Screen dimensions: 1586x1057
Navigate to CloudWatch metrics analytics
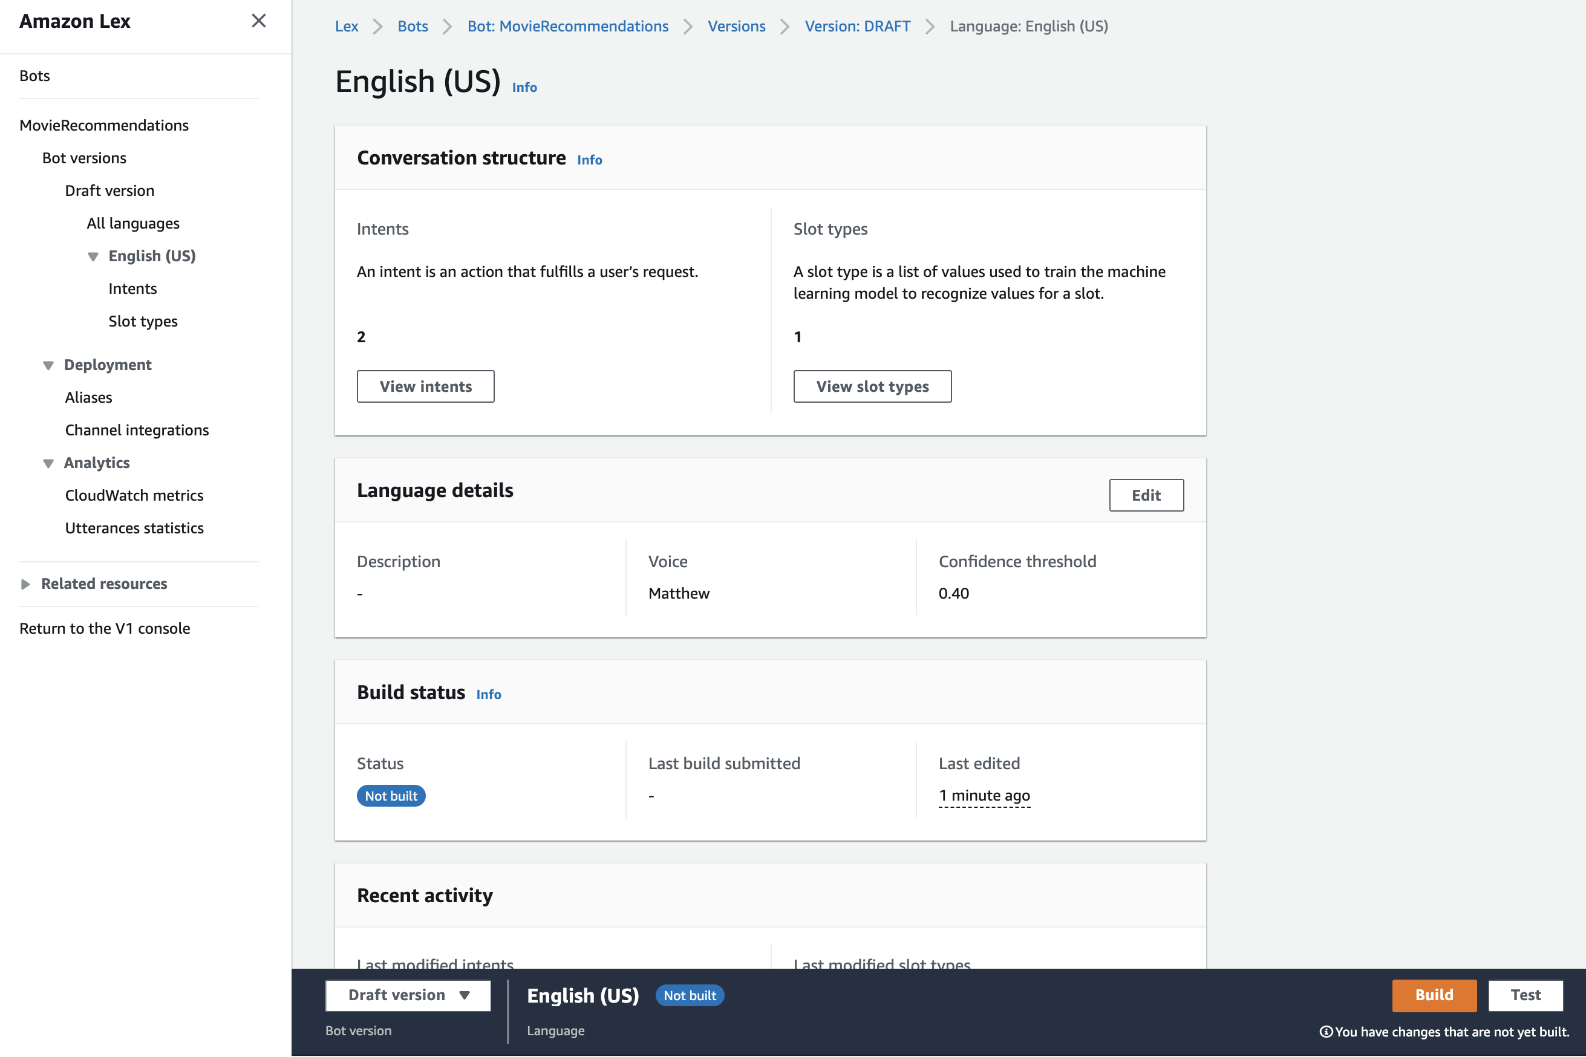pos(133,494)
